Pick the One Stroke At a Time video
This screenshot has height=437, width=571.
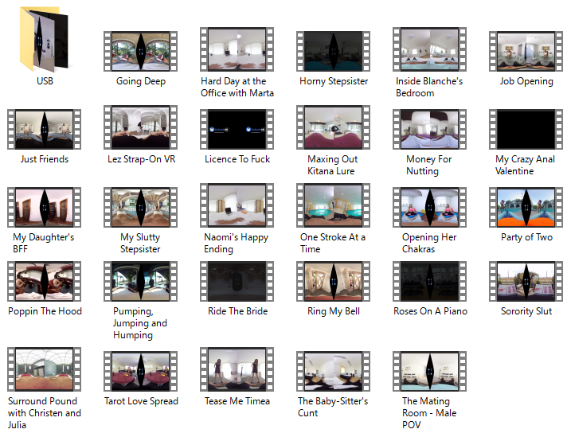click(334, 205)
